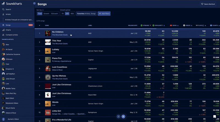Select the %Growth sort option
Screen dimensions: 220x122
(54, 13)
